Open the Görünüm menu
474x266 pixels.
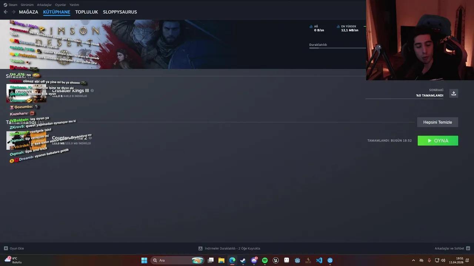[x=27, y=5]
